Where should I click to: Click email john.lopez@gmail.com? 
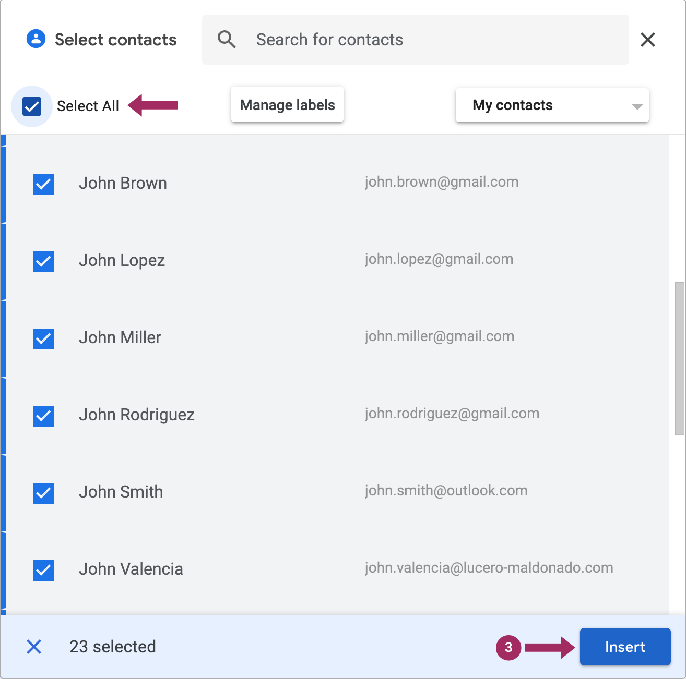pyautogui.click(x=439, y=259)
